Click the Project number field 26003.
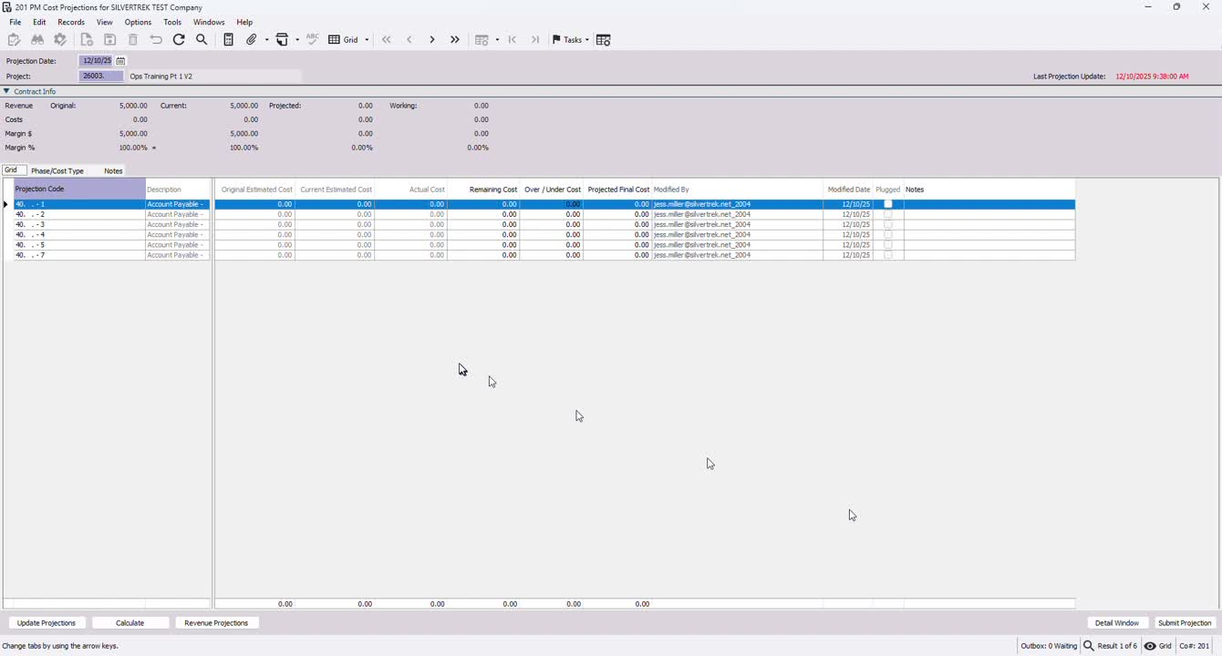Viewport: 1222px width, 656px height. click(x=101, y=77)
